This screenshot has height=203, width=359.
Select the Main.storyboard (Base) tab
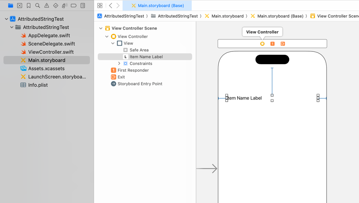pyautogui.click(x=157, y=6)
